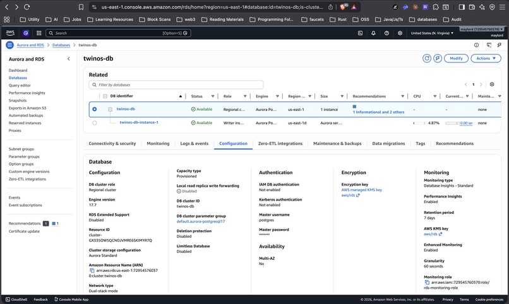The width and height of the screenshot is (509, 304).
Task: Switch to the Logs & events tab
Action: click(194, 143)
